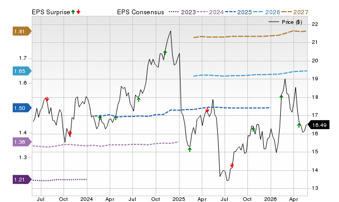Select the 2025 label on the time axis
The width and height of the screenshot is (339, 202).
click(x=179, y=199)
